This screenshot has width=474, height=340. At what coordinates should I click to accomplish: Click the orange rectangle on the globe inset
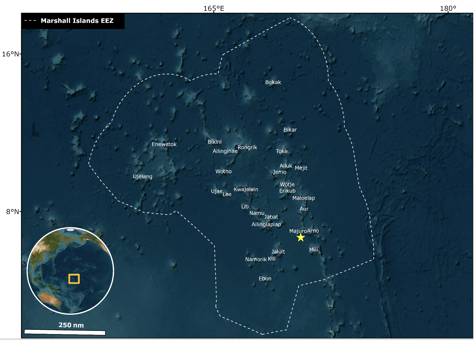[x=74, y=279]
